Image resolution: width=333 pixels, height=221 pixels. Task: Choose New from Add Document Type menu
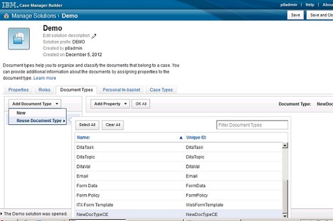[21, 113]
